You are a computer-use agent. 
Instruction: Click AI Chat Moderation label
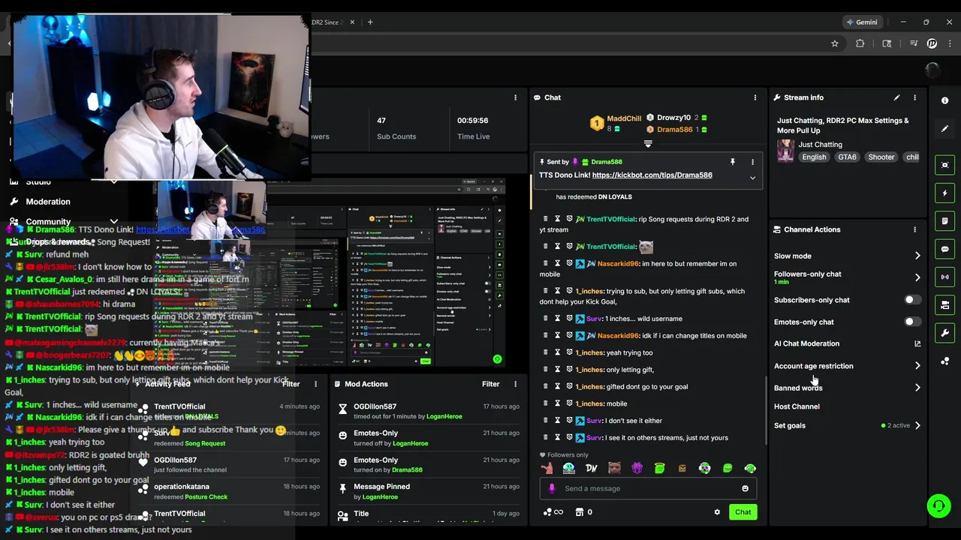pyautogui.click(x=806, y=343)
